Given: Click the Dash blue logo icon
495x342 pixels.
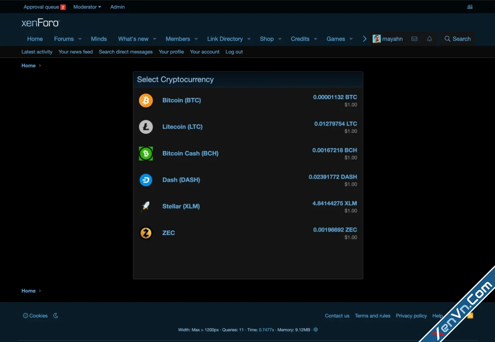Looking at the screenshot, I should (146, 180).
